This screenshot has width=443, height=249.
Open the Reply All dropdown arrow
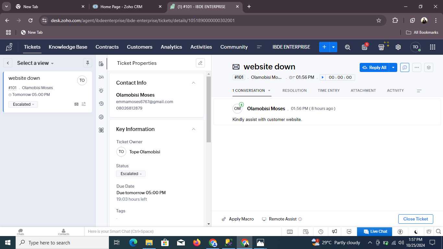pos(393,67)
